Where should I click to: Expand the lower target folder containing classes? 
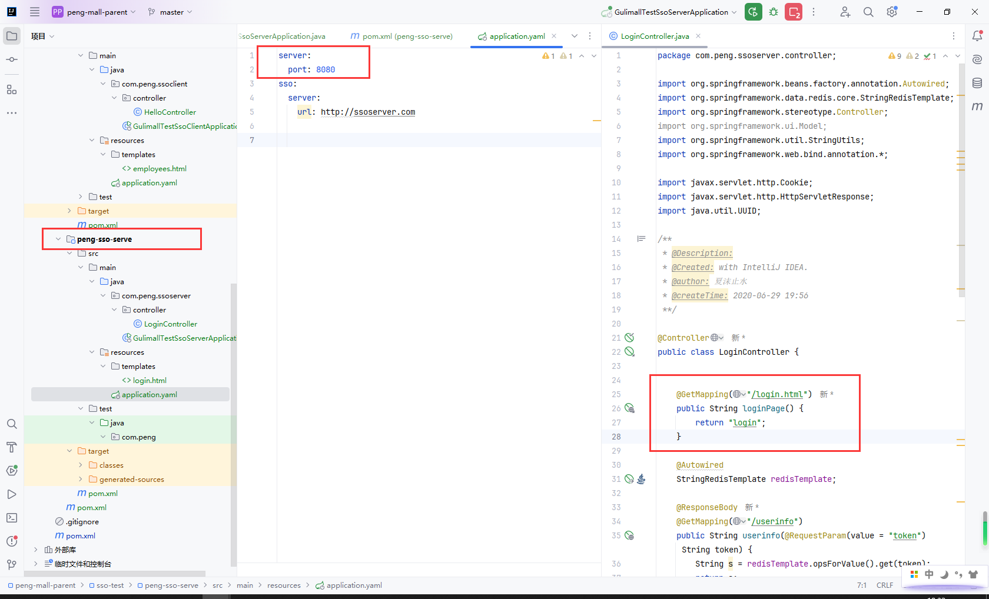[69, 451]
